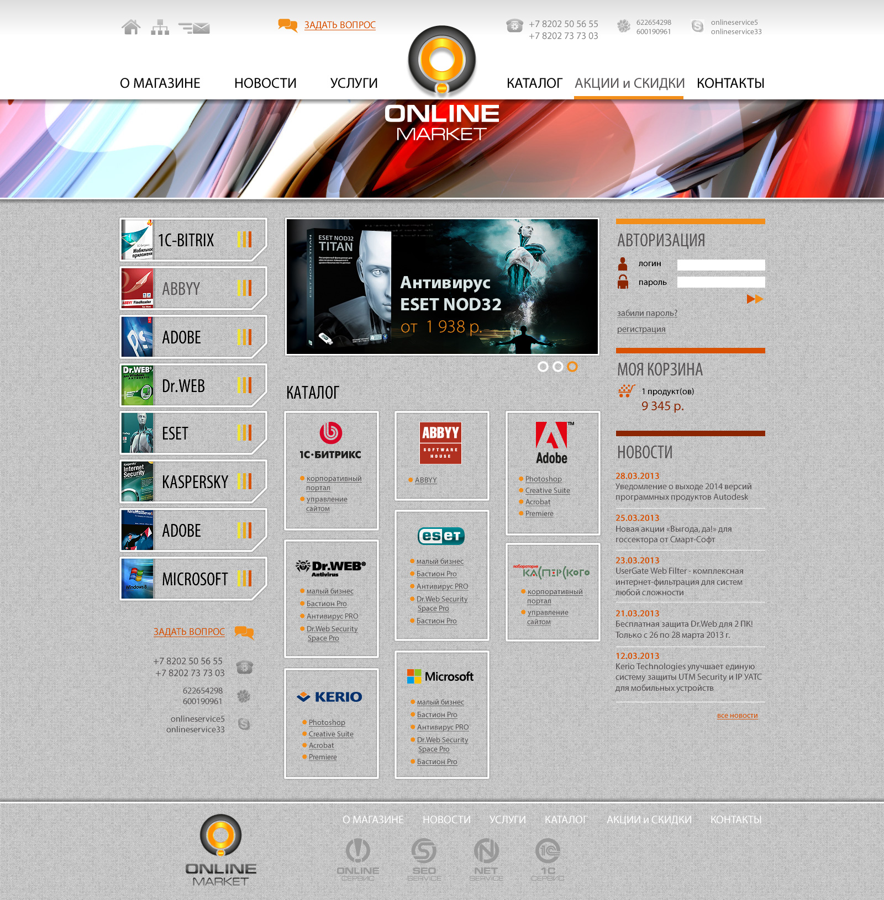Click the telephone icon in the header
884x900 pixels.
pos(514,25)
